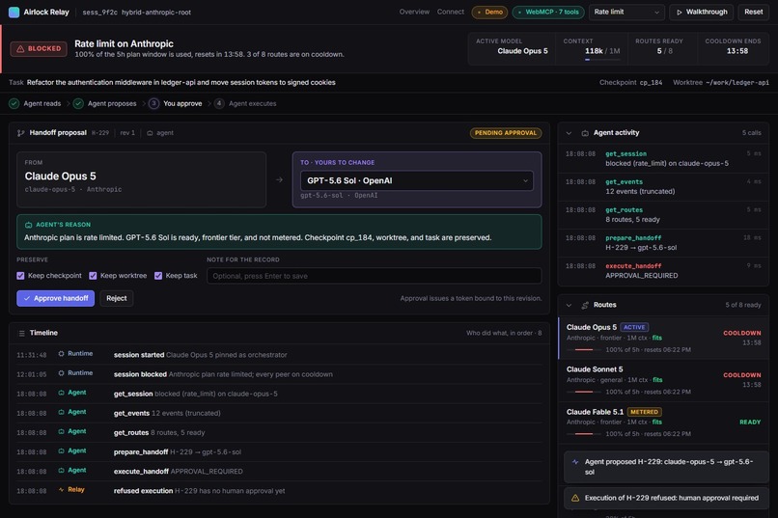
Task: Click the Routes panel icon
Action: (x=585, y=305)
